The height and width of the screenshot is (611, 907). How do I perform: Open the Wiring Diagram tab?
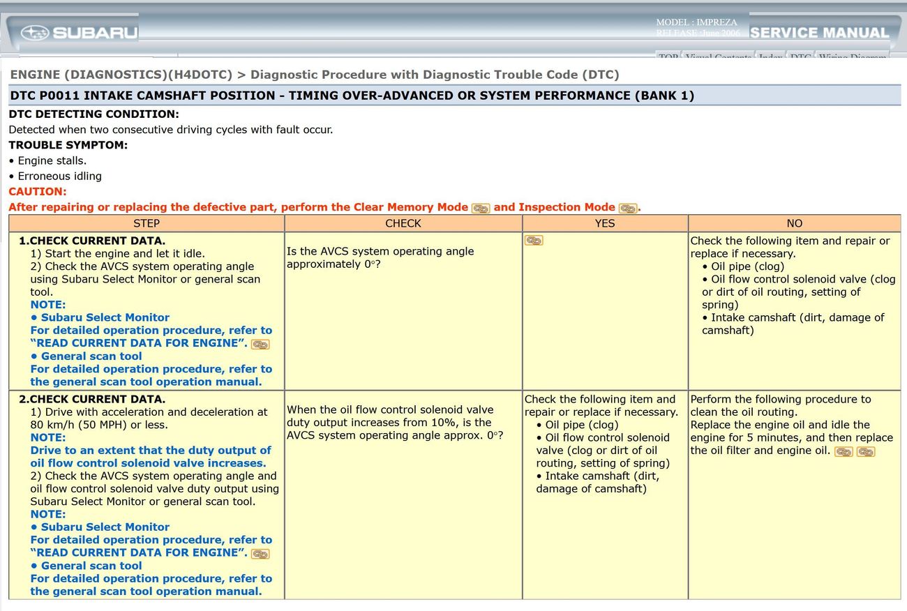point(853,56)
